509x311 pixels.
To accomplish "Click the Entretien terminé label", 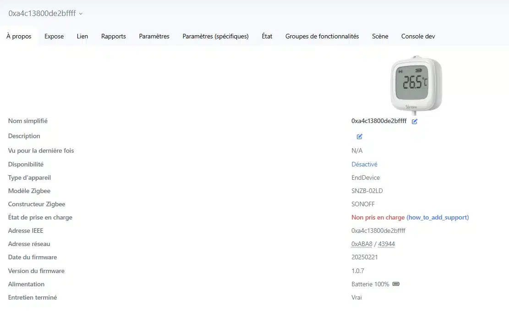I will (x=32, y=297).
